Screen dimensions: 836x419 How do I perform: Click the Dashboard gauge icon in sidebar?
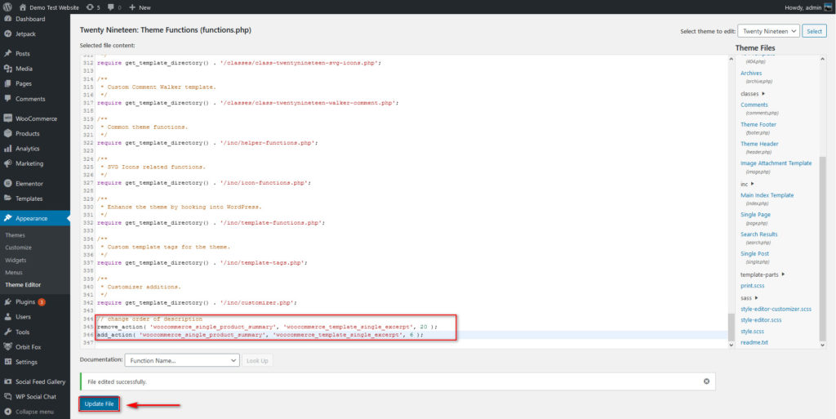[x=8, y=19]
